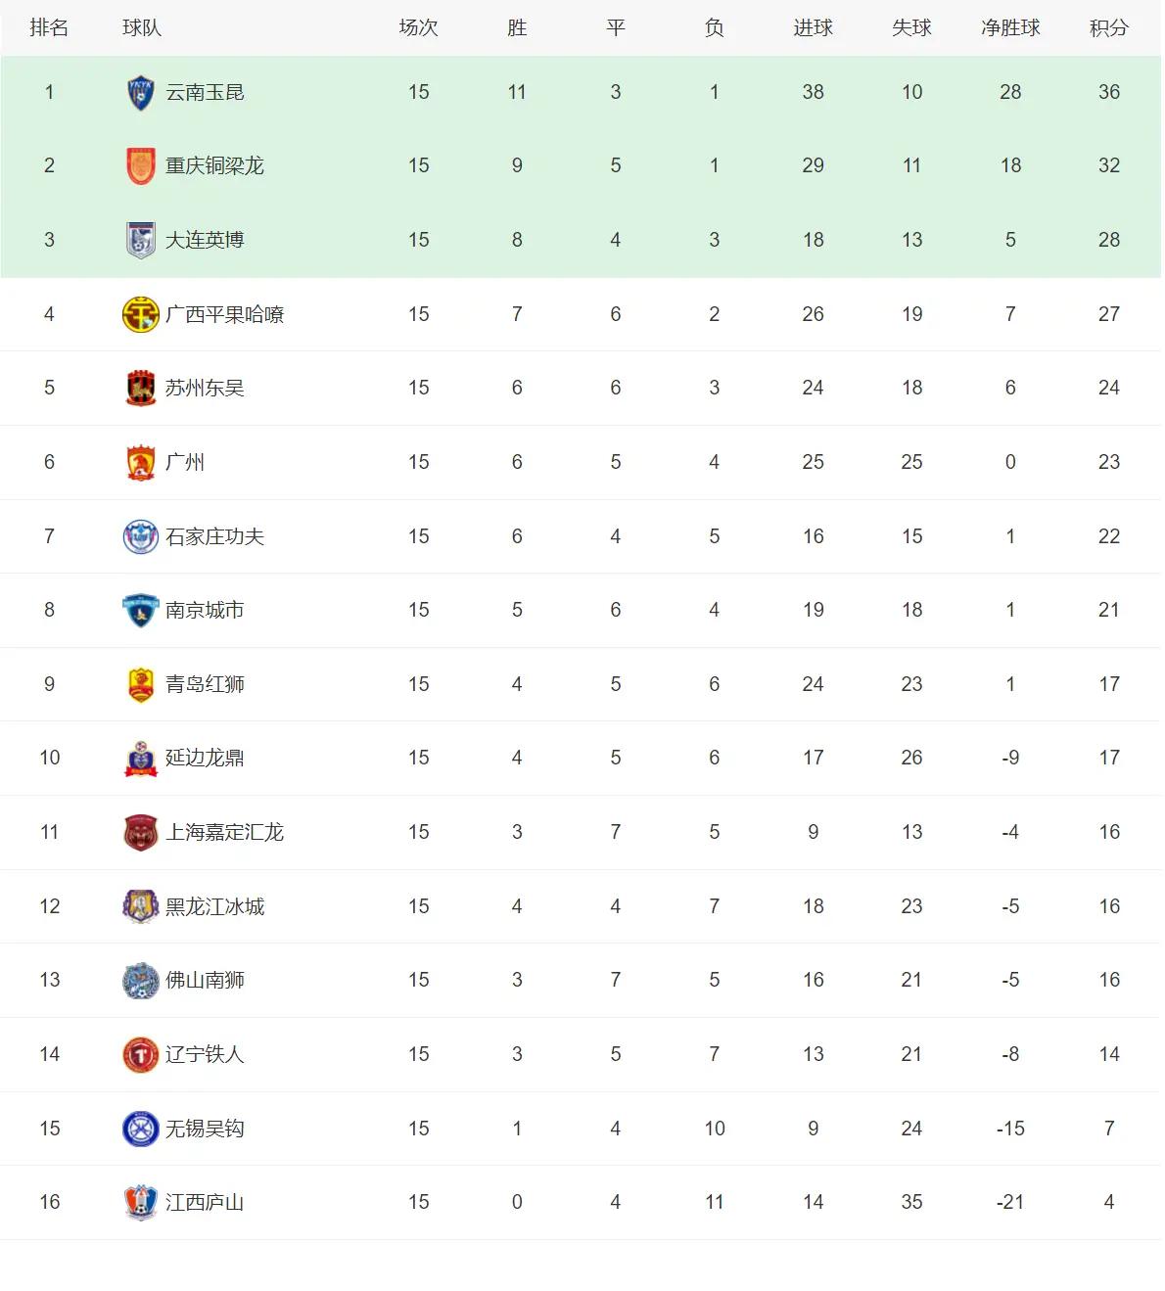Click the 江西庐山 team crest icon

141,1202
